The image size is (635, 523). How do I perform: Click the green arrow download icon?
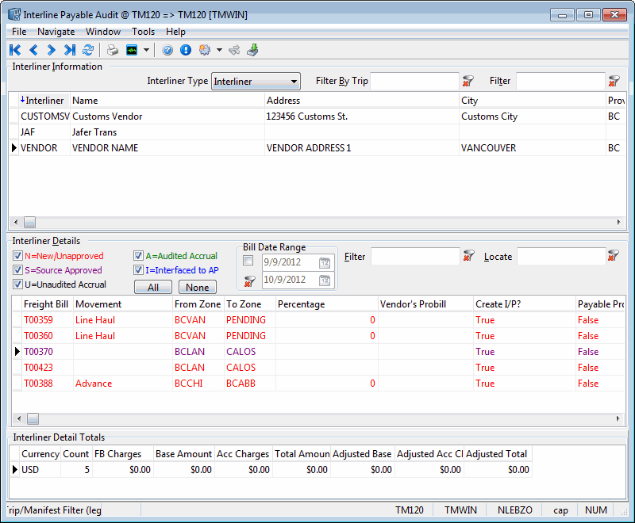[252, 50]
